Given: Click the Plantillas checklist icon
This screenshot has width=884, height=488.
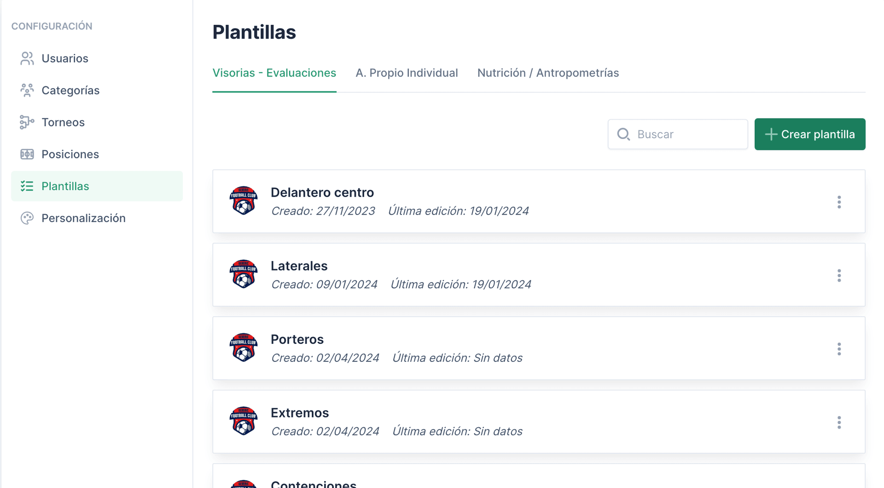Looking at the screenshot, I should (27, 186).
